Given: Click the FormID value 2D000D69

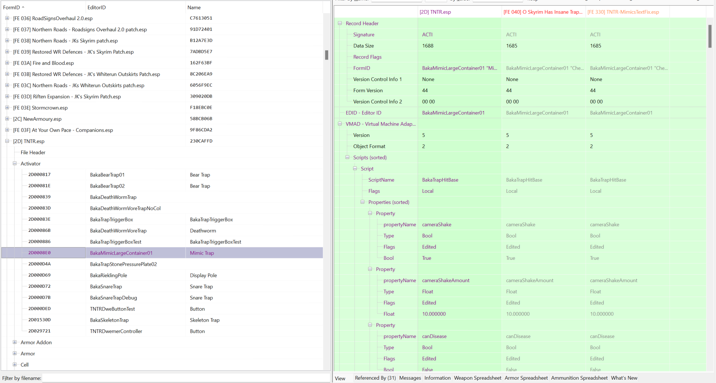Looking at the screenshot, I should click(x=40, y=275).
